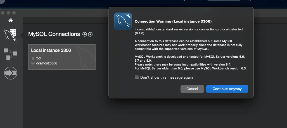Add a new MySQL connection with plus icon
Image resolution: width=287 pixels, height=128 pixels.
(x=85, y=34)
